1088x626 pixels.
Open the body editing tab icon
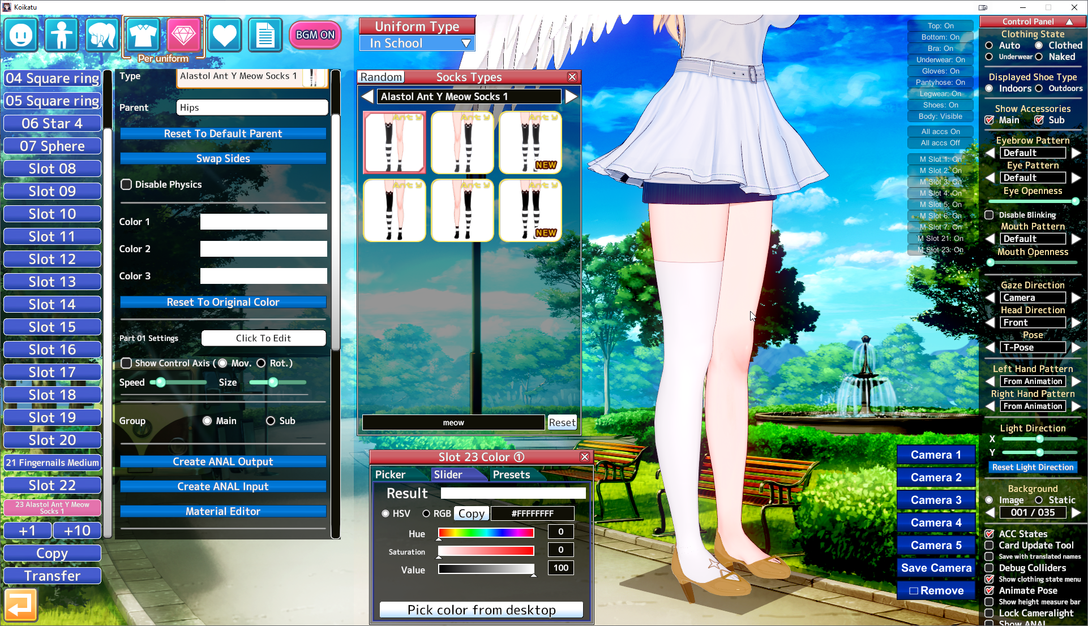click(x=61, y=35)
